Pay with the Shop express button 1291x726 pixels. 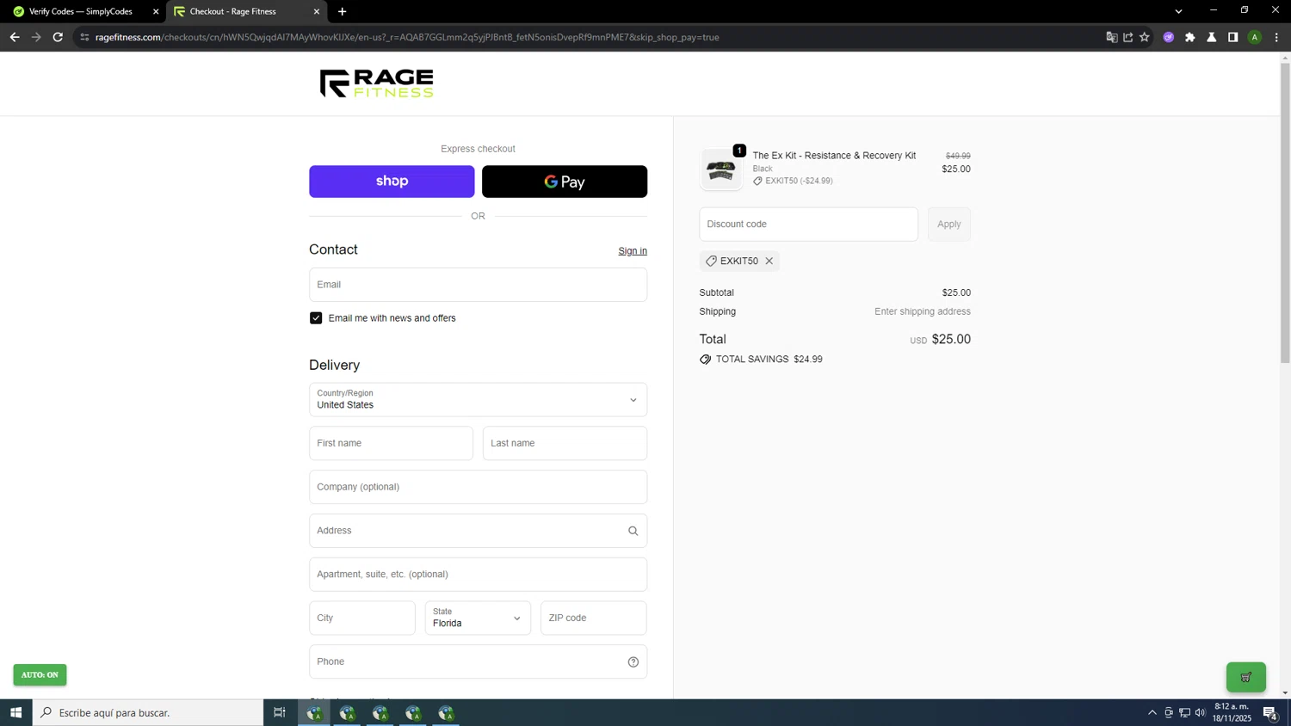point(392,181)
